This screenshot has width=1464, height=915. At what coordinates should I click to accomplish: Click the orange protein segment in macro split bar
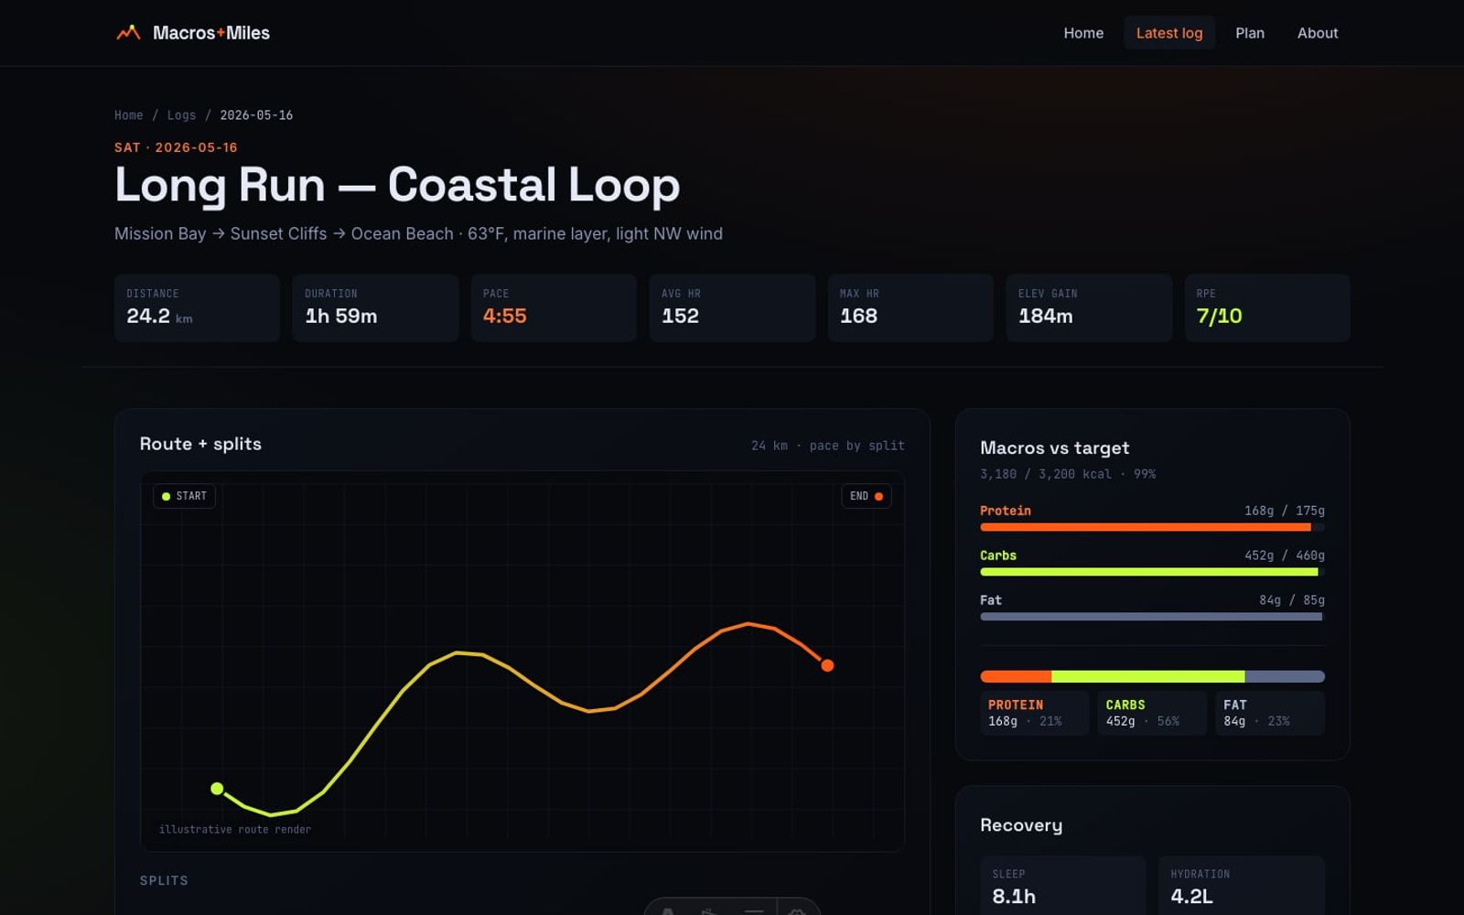[x=1016, y=677]
